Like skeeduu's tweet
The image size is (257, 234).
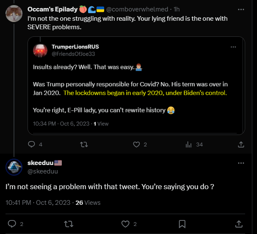pos(125,223)
